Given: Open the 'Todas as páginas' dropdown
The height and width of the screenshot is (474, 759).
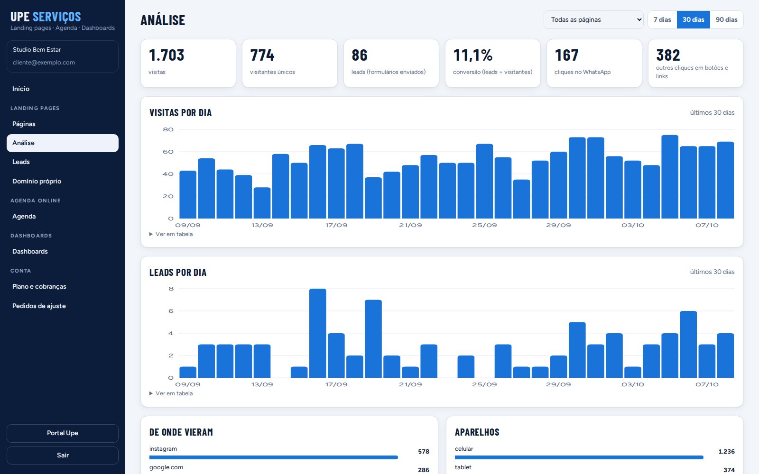Looking at the screenshot, I should [x=593, y=19].
